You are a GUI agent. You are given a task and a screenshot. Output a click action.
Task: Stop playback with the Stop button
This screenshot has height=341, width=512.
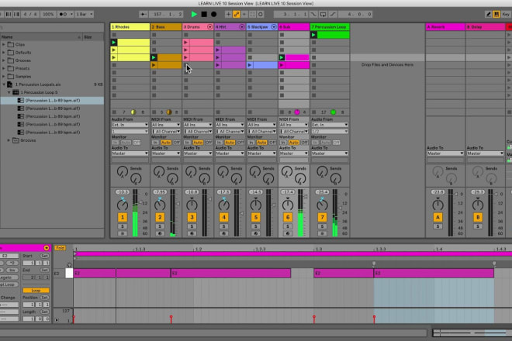[204, 15]
